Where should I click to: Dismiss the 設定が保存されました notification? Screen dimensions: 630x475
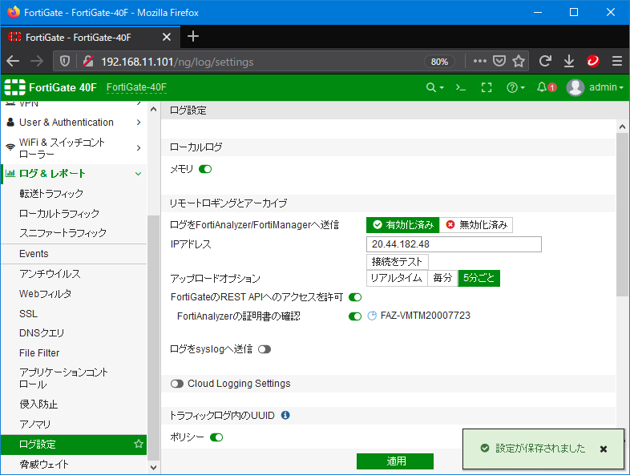[603, 449]
